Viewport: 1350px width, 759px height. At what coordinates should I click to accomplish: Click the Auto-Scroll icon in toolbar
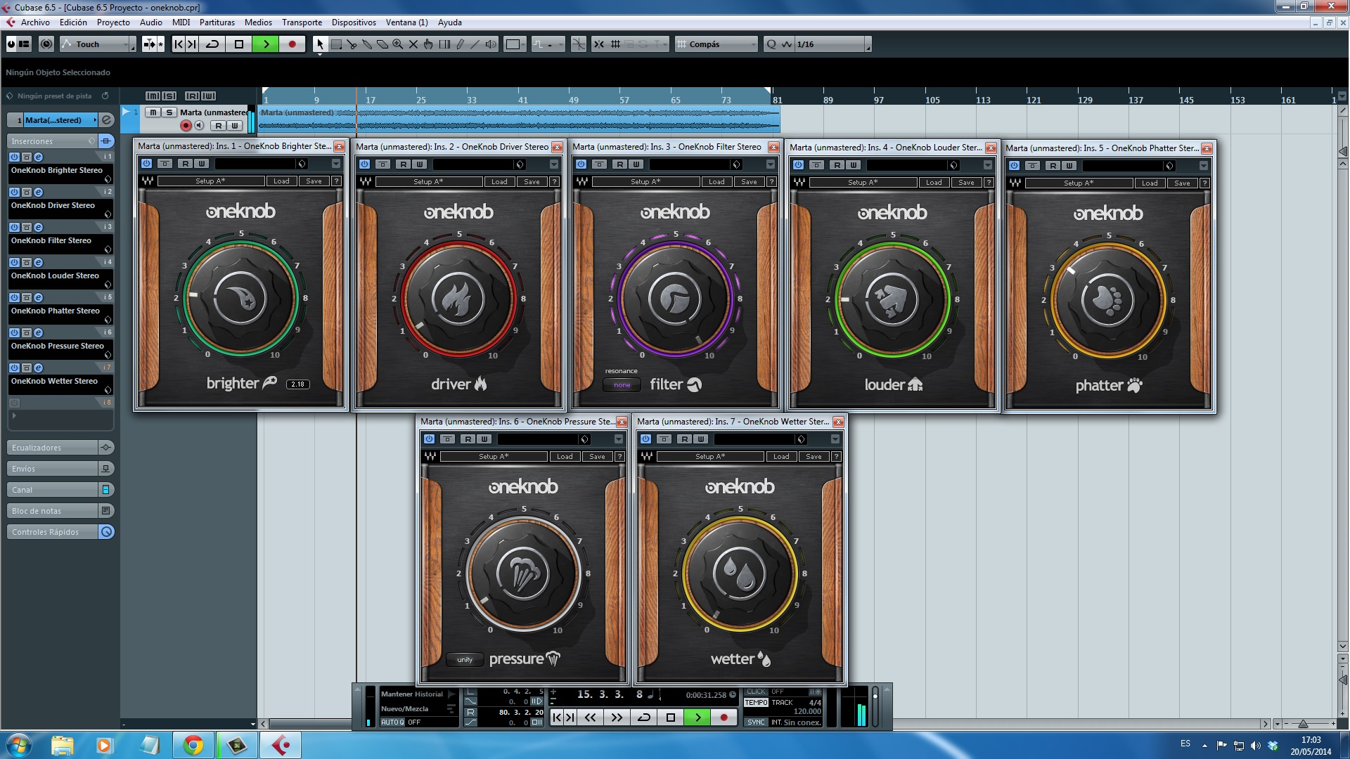150,44
